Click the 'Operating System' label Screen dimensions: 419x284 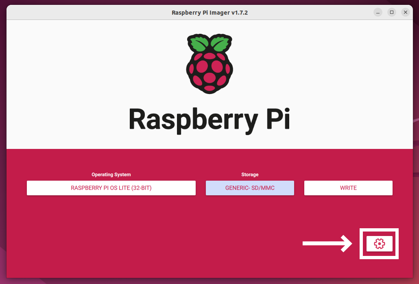pos(111,175)
